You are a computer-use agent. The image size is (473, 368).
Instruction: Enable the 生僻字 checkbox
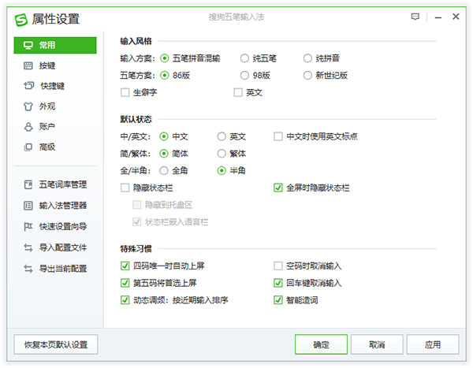pos(125,92)
